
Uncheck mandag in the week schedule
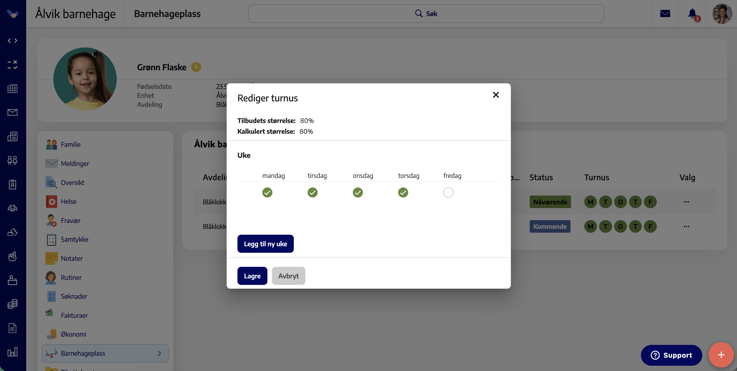pos(267,193)
